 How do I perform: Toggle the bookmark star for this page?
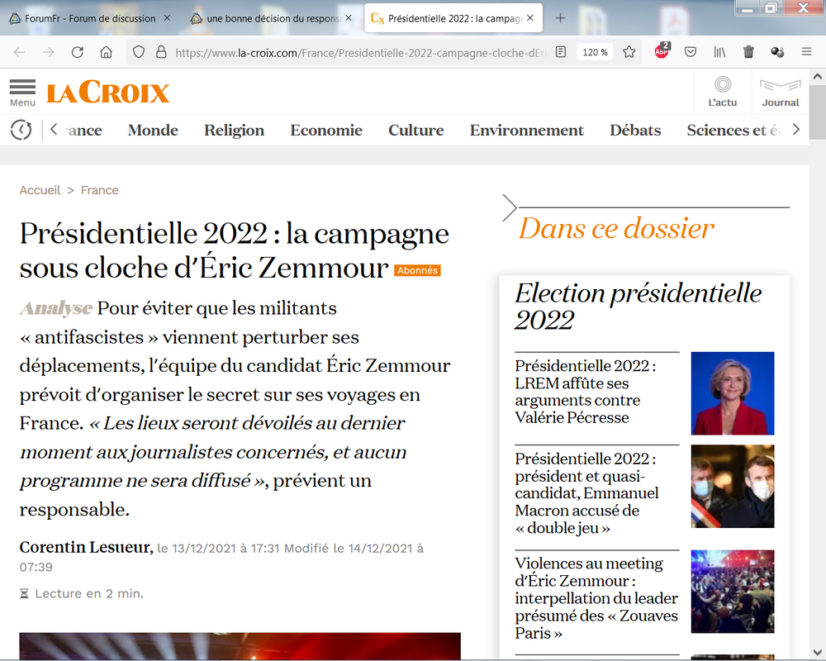pos(629,51)
